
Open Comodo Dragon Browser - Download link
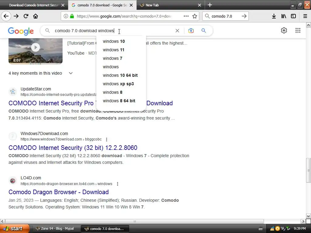click(x=59, y=192)
